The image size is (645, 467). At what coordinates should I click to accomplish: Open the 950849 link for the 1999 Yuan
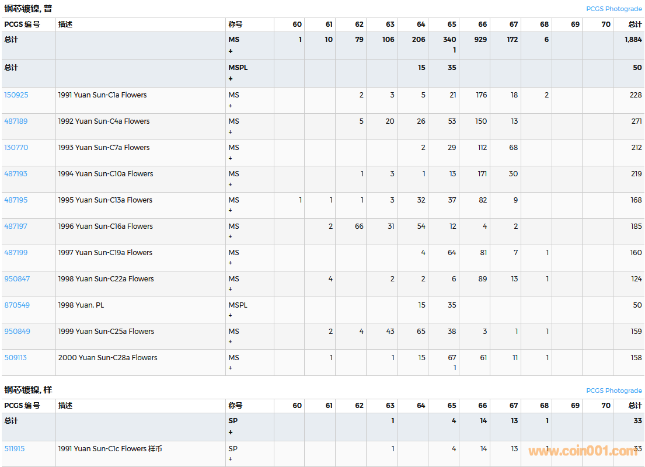[16, 332]
